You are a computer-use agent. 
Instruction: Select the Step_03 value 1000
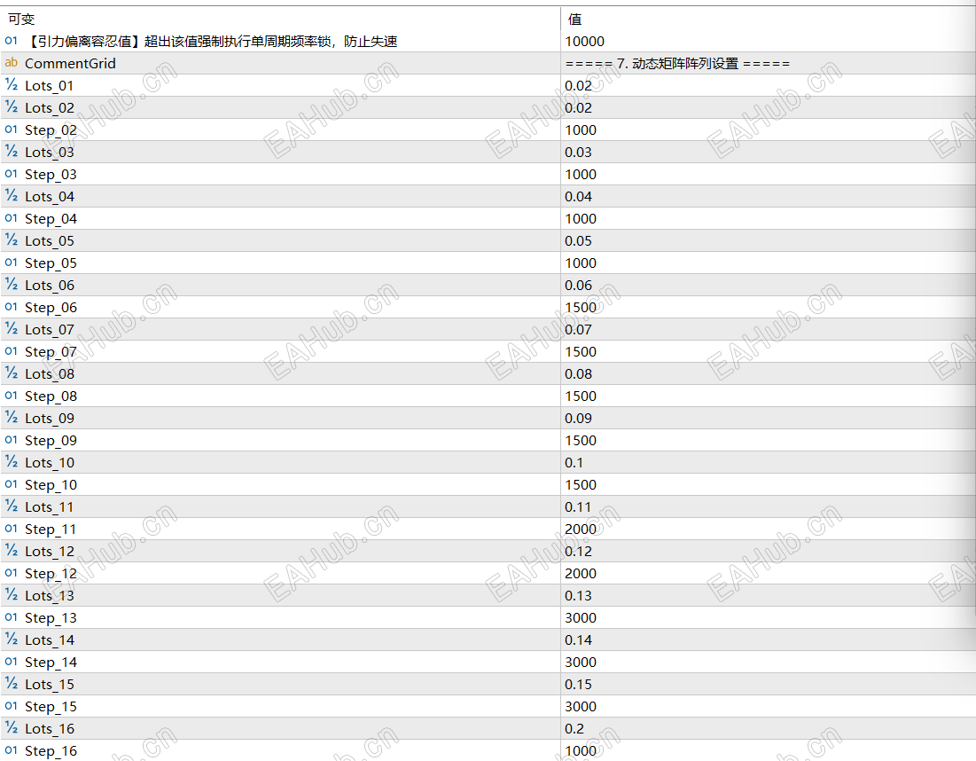pyautogui.click(x=581, y=175)
